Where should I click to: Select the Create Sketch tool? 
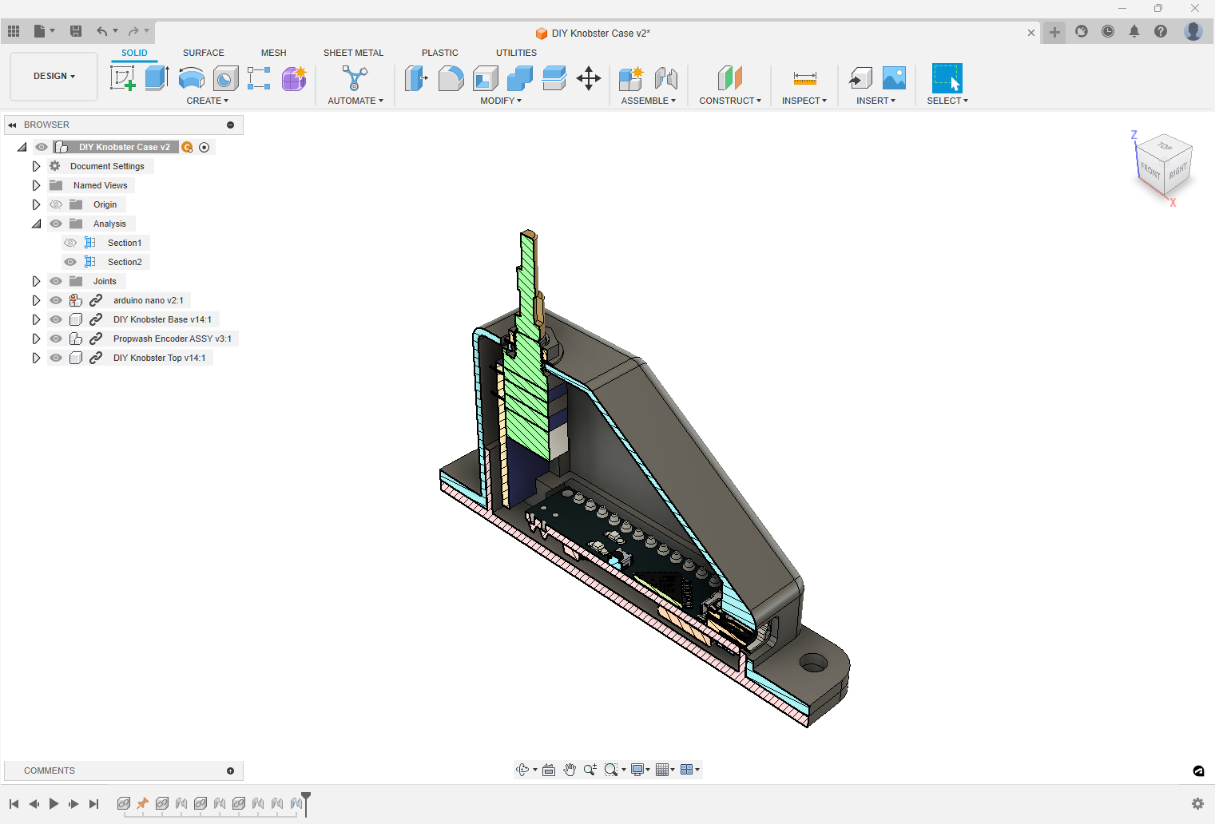coord(122,77)
